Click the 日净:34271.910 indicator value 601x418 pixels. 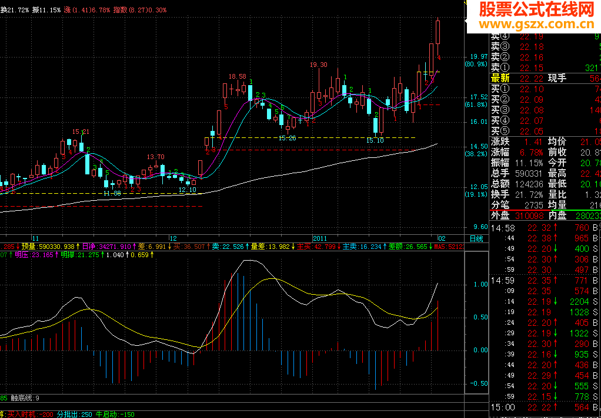pyautogui.click(x=109, y=247)
